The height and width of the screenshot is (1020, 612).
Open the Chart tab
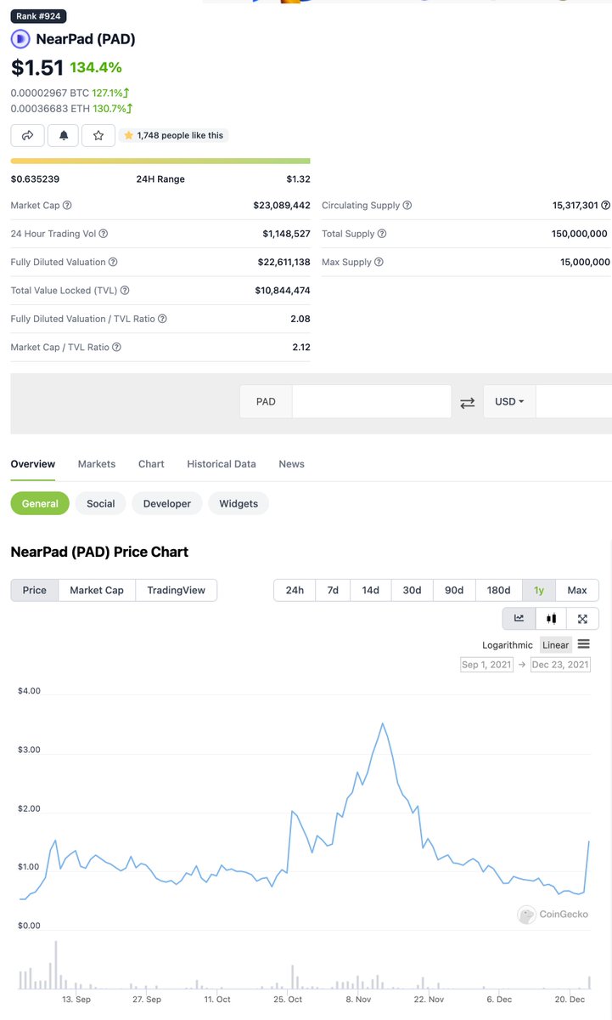point(151,464)
